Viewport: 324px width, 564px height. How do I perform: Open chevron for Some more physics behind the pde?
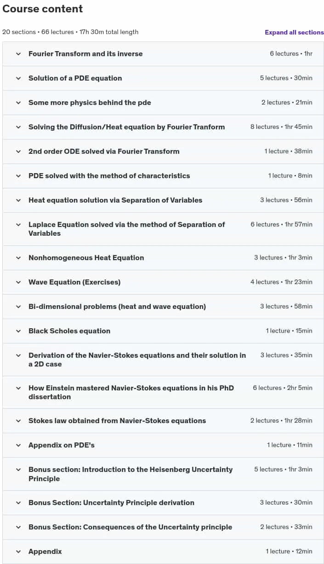pos(18,103)
